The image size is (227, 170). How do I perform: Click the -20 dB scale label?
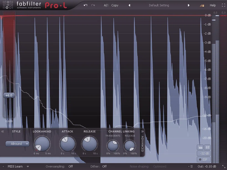point(207,138)
